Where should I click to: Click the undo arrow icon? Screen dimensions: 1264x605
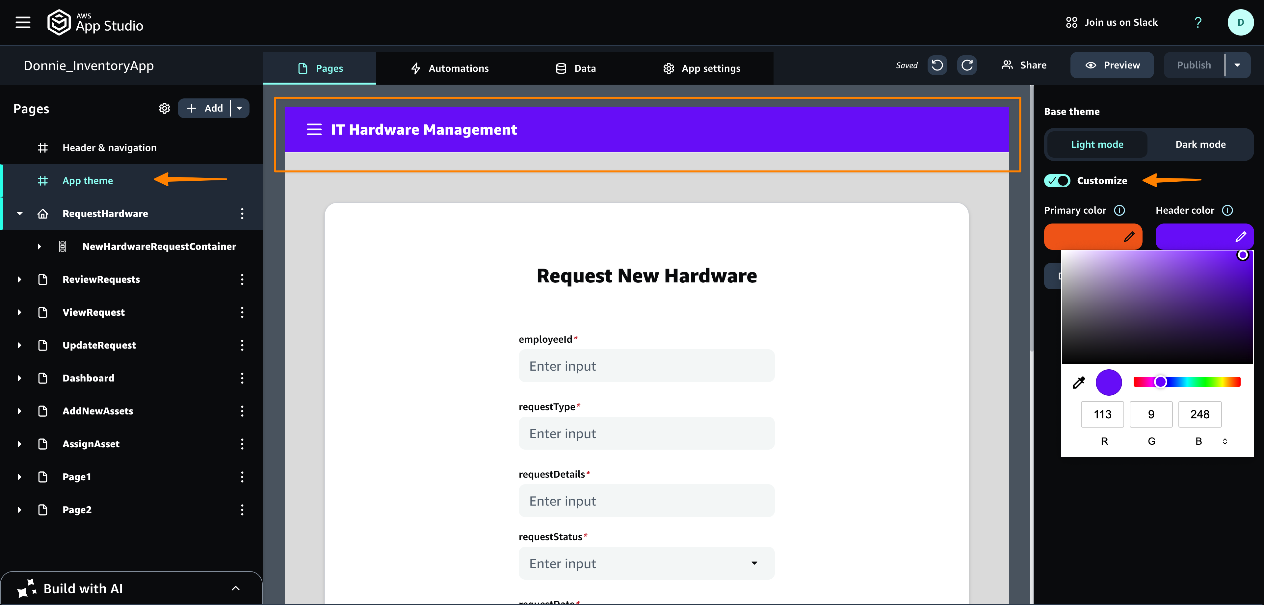(937, 65)
